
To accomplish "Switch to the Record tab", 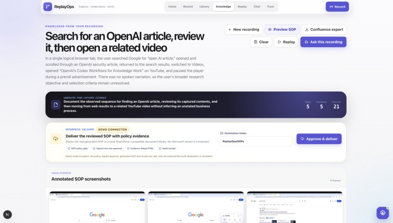I will (x=188, y=7).
